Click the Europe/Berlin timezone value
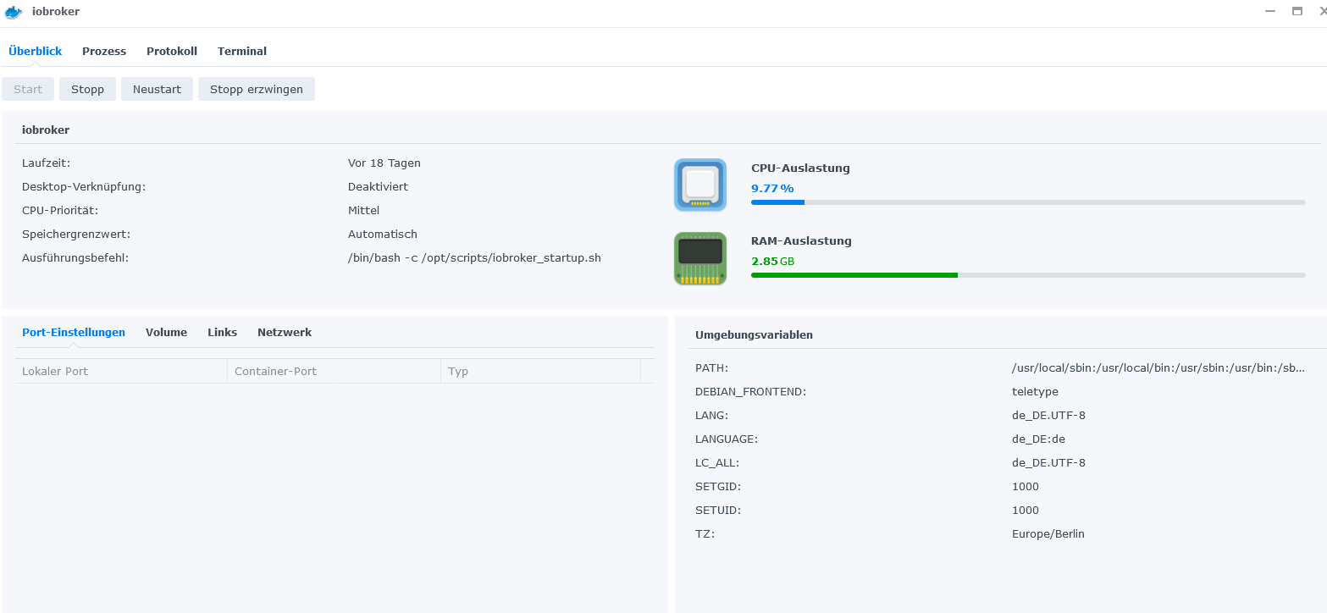The height and width of the screenshot is (613, 1327). [x=1048, y=533]
